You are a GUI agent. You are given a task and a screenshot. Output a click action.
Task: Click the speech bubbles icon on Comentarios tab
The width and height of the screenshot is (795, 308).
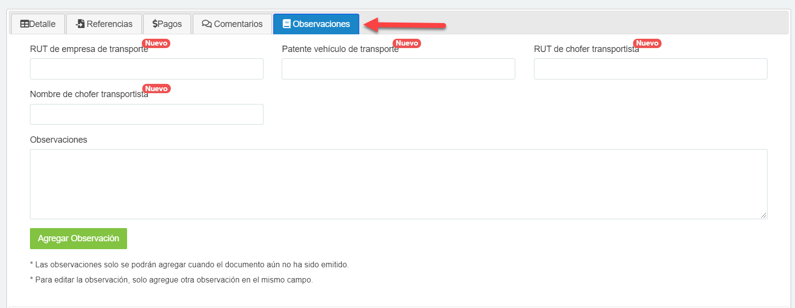click(x=207, y=24)
